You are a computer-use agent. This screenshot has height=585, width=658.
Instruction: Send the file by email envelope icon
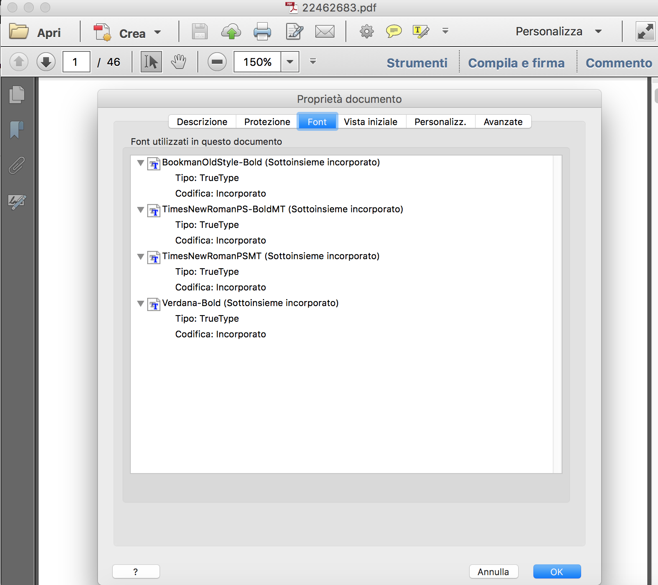pyautogui.click(x=325, y=32)
